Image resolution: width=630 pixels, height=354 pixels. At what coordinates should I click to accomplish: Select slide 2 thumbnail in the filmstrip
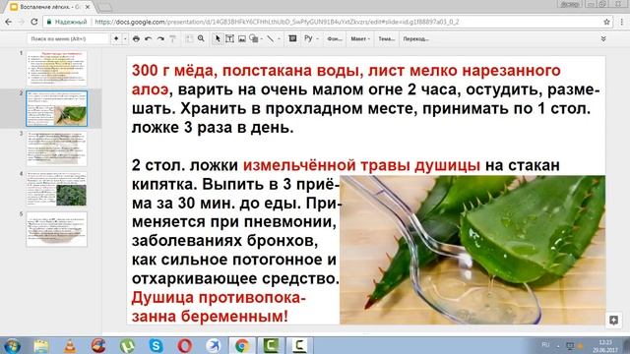point(57,108)
